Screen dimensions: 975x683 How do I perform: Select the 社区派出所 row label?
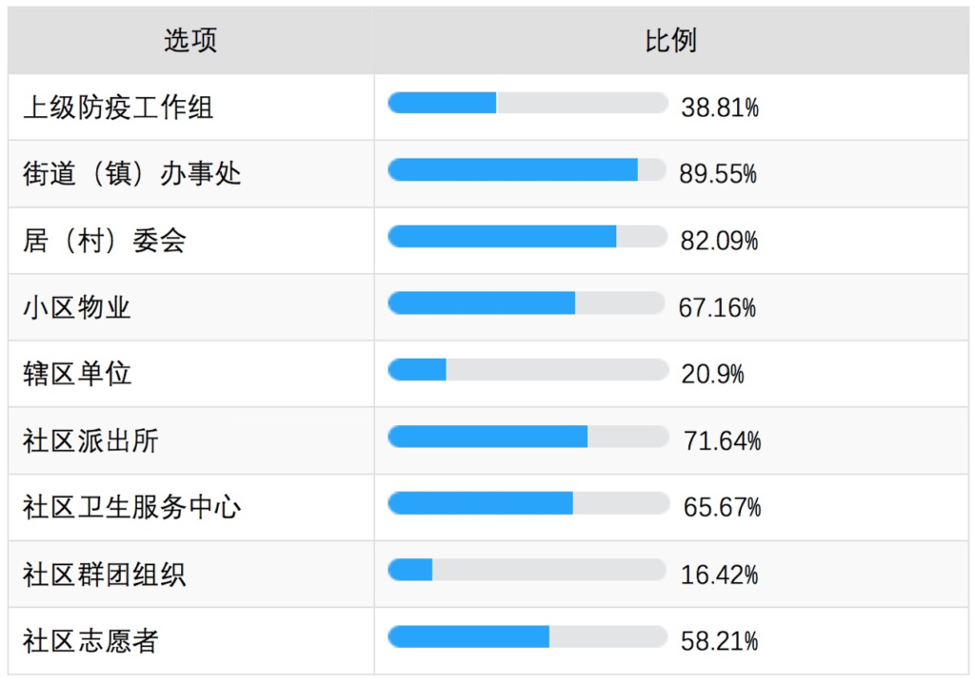90,440
